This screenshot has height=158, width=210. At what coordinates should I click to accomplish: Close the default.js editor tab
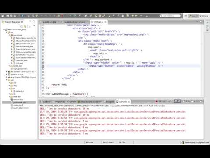tap(105, 22)
